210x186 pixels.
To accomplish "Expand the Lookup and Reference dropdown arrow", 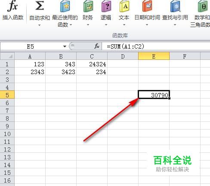I will coord(175,25).
